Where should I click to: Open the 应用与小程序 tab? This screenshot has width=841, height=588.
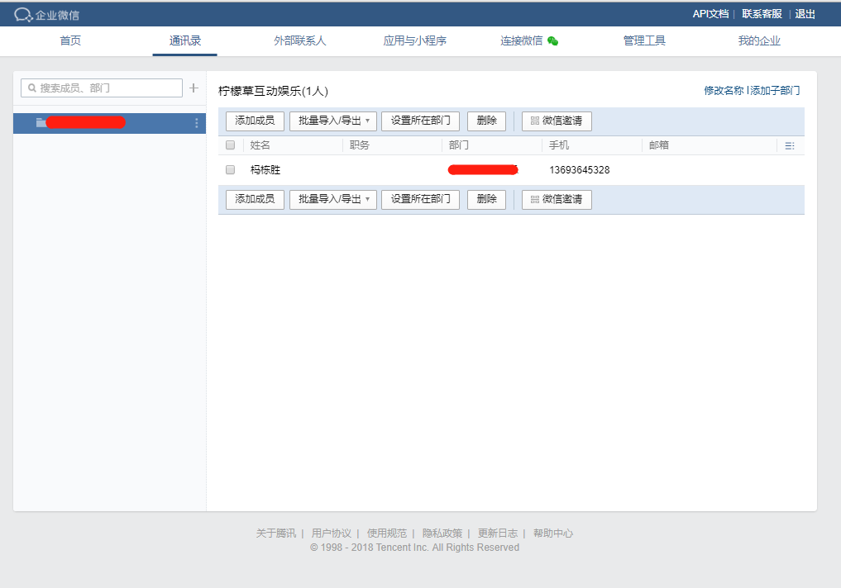(414, 41)
